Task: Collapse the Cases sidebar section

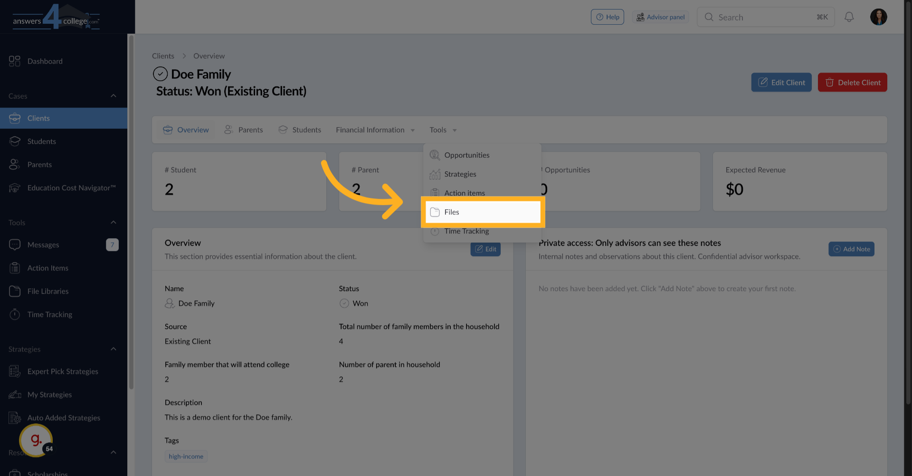Action: point(114,96)
